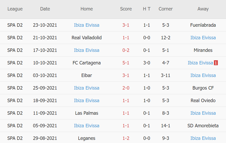Click the red card badge beside Ibiza Eivissa
226x143 pixels.
coord(216,63)
